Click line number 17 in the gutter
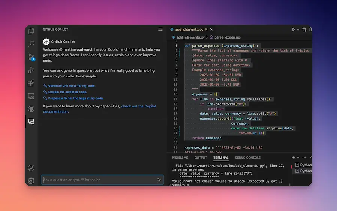This screenshot has width=337, height=211. [175, 114]
